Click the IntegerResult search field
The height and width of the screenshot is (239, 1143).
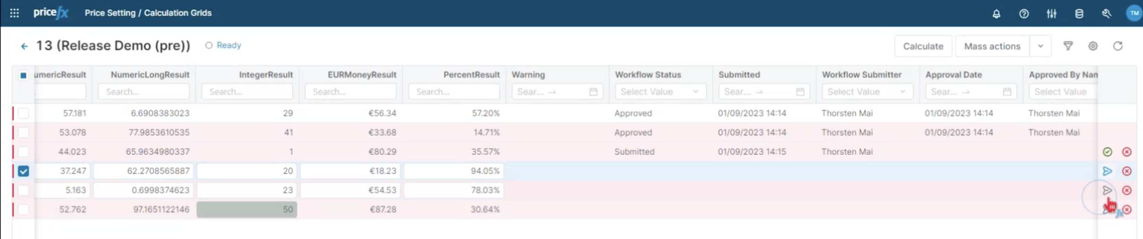[x=247, y=92]
